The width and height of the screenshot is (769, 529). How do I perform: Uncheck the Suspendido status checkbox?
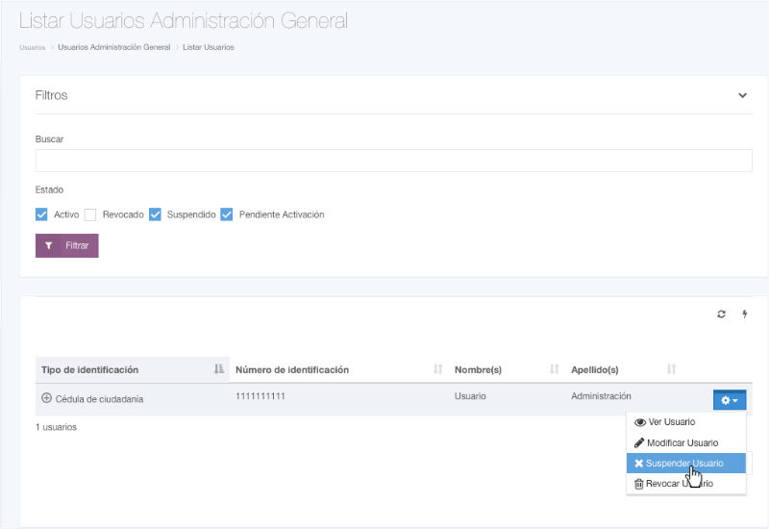155,214
